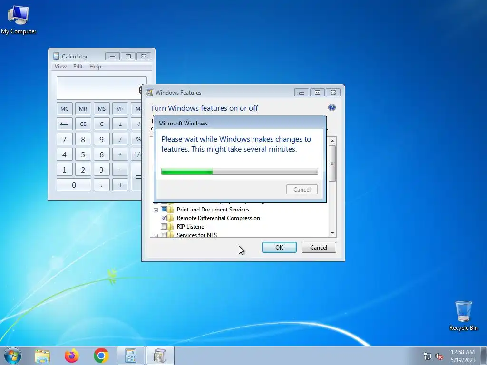Launch Windows Explorer from the taskbar

click(x=42, y=355)
